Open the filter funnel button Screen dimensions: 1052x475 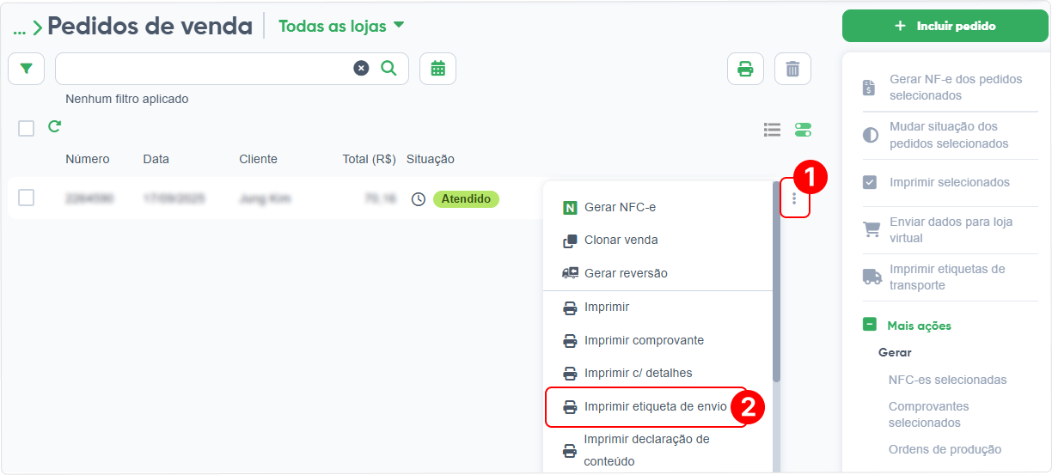[x=26, y=69]
